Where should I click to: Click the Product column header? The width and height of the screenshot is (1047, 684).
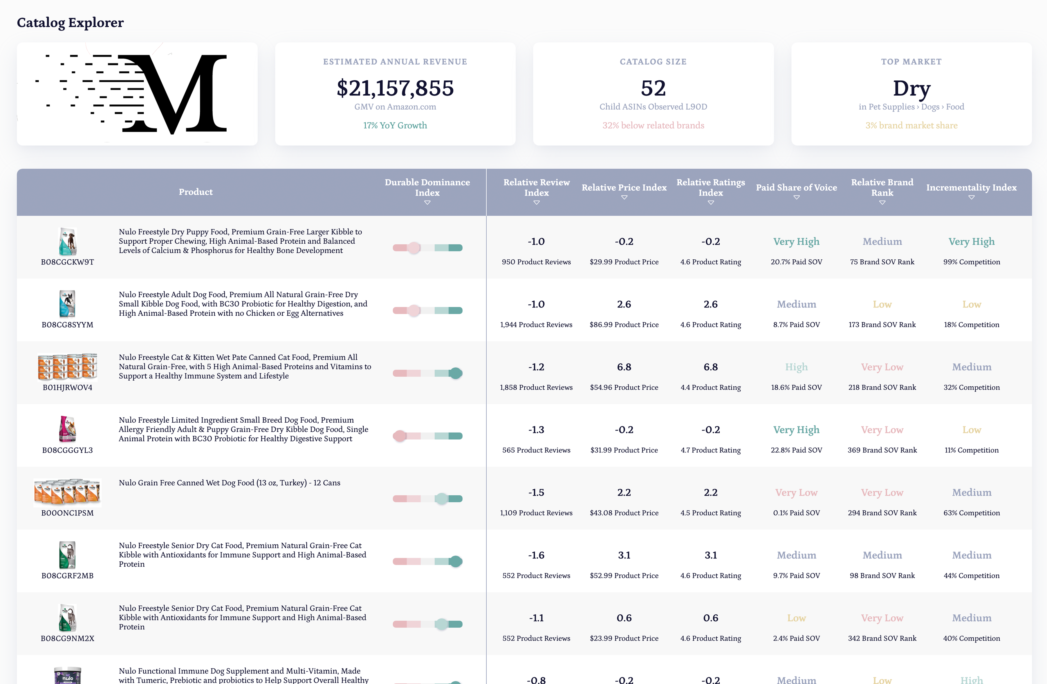tap(196, 192)
